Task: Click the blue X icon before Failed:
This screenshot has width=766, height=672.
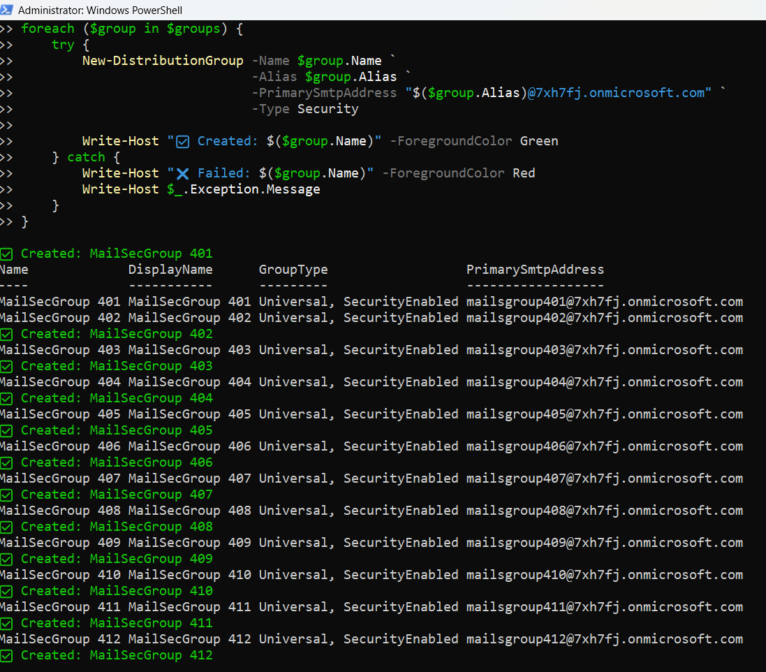Action: click(x=183, y=173)
